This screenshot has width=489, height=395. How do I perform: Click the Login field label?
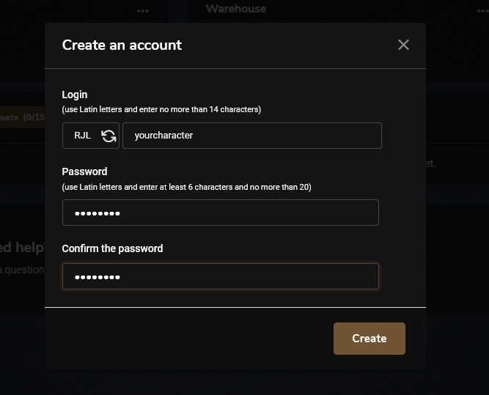pos(75,95)
